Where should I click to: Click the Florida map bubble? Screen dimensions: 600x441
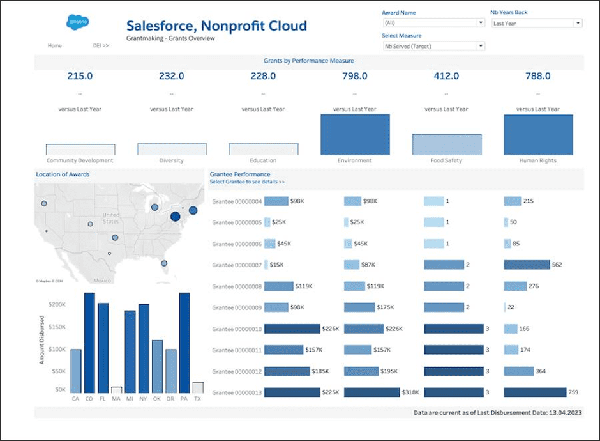(x=164, y=263)
